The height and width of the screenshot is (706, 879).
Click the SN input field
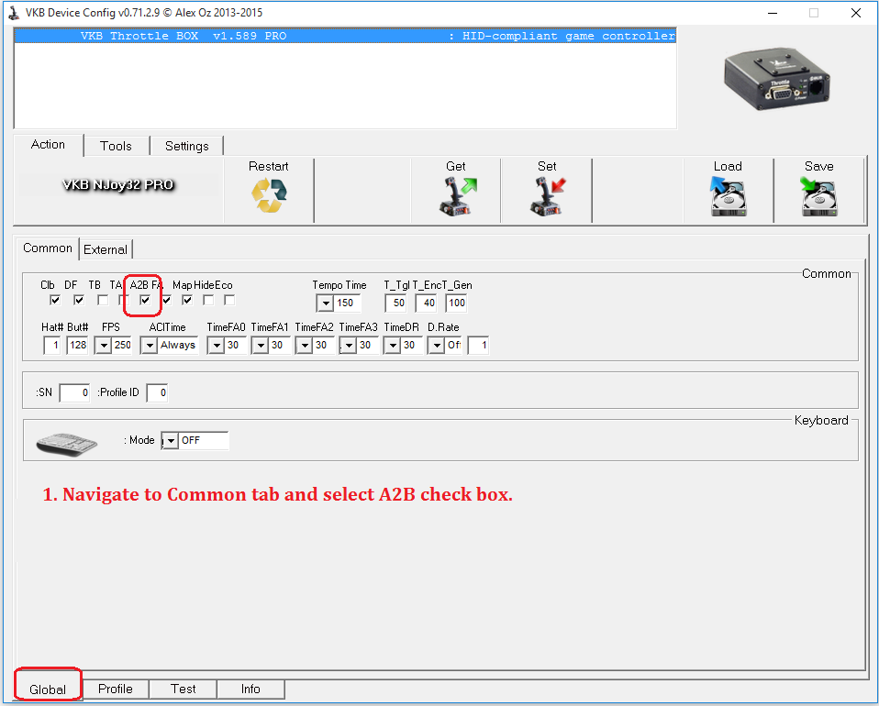pos(74,392)
